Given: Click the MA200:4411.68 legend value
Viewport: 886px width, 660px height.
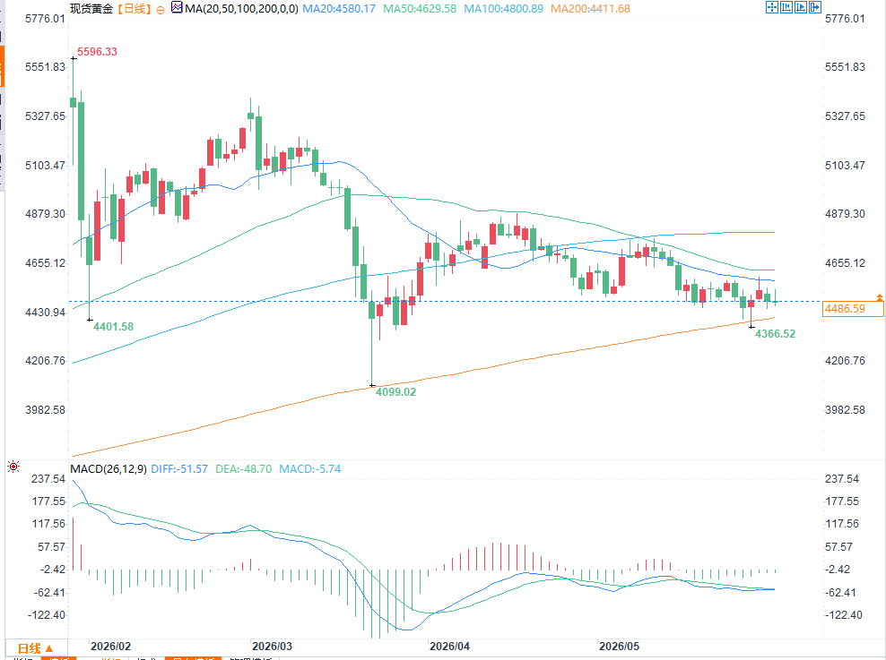Looking at the screenshot, I should pos(590,8).
